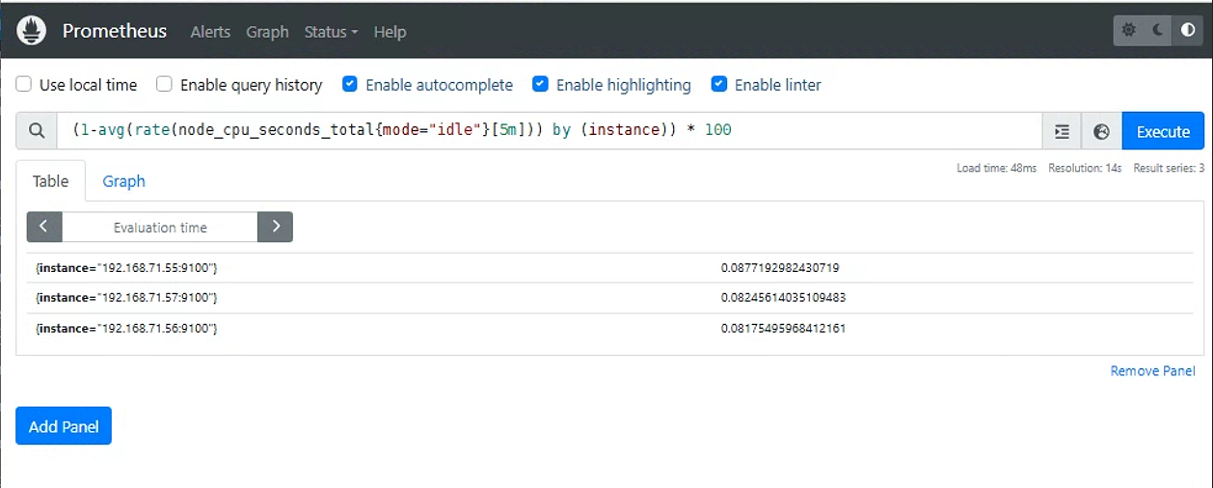The image size is (1213, 488).
Task: Open Graph in the top navbar
Action: point(267,32)
